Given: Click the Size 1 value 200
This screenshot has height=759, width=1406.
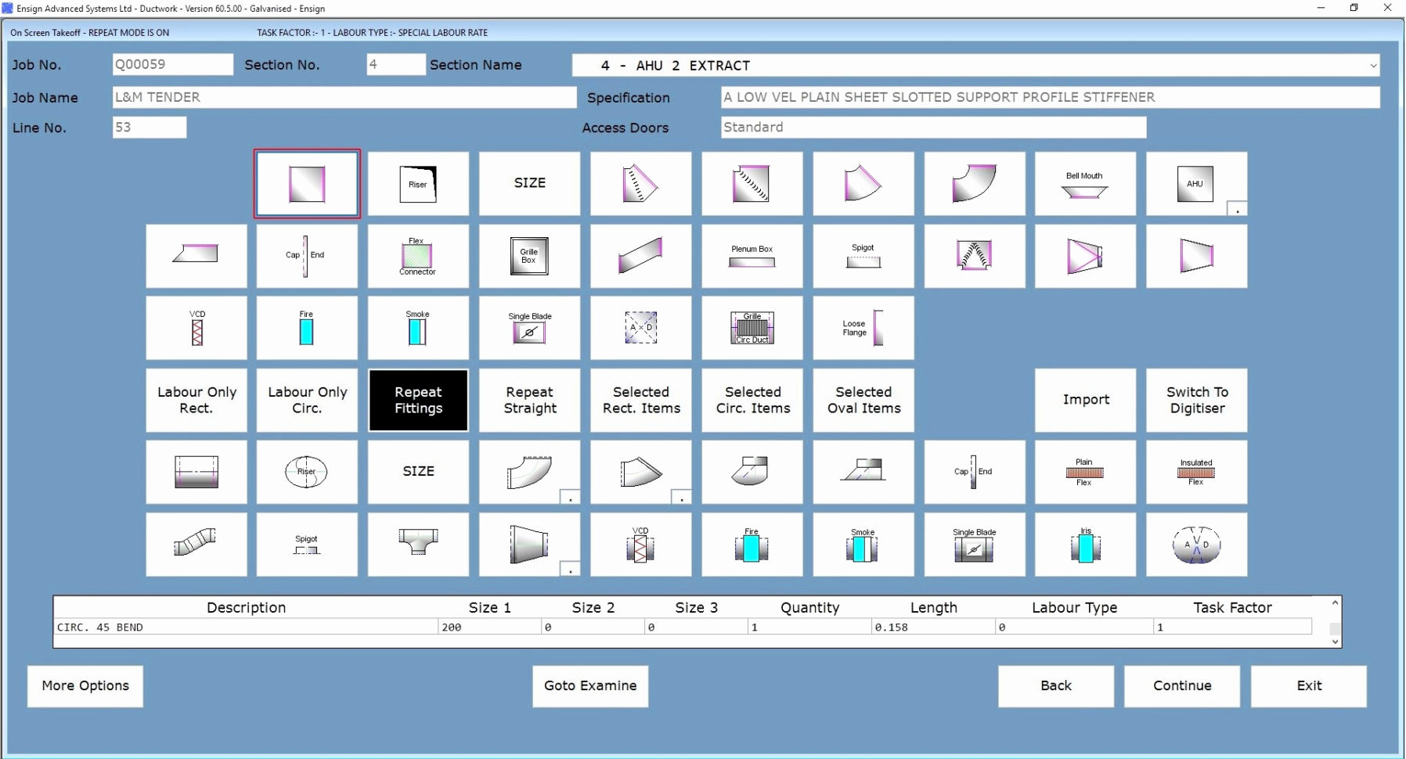Looking at the screenshot, I should (490, 627).
